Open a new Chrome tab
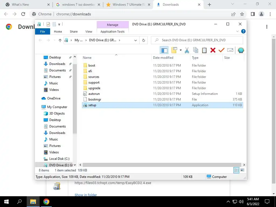This screenshot has height=207, width=276. click(209, 5)
